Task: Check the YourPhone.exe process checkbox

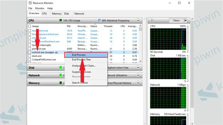Action: pos(30,31)
